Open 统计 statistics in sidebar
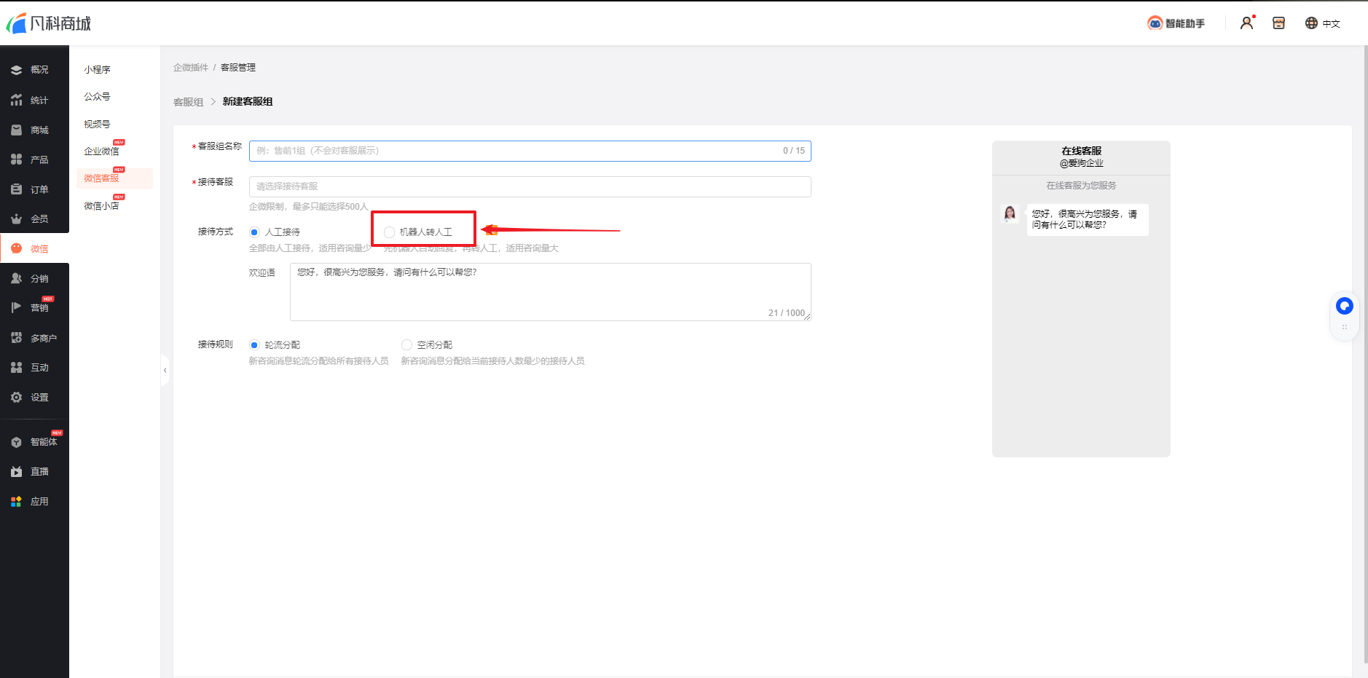1368x678 pixels. pyautogui.click(x=34, y=100)
